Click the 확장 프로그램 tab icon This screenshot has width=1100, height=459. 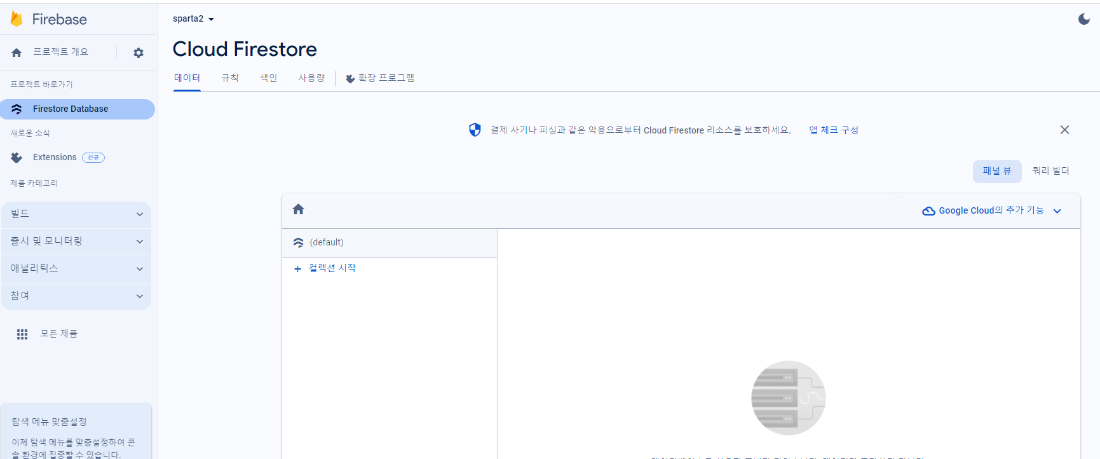point(350,79)
